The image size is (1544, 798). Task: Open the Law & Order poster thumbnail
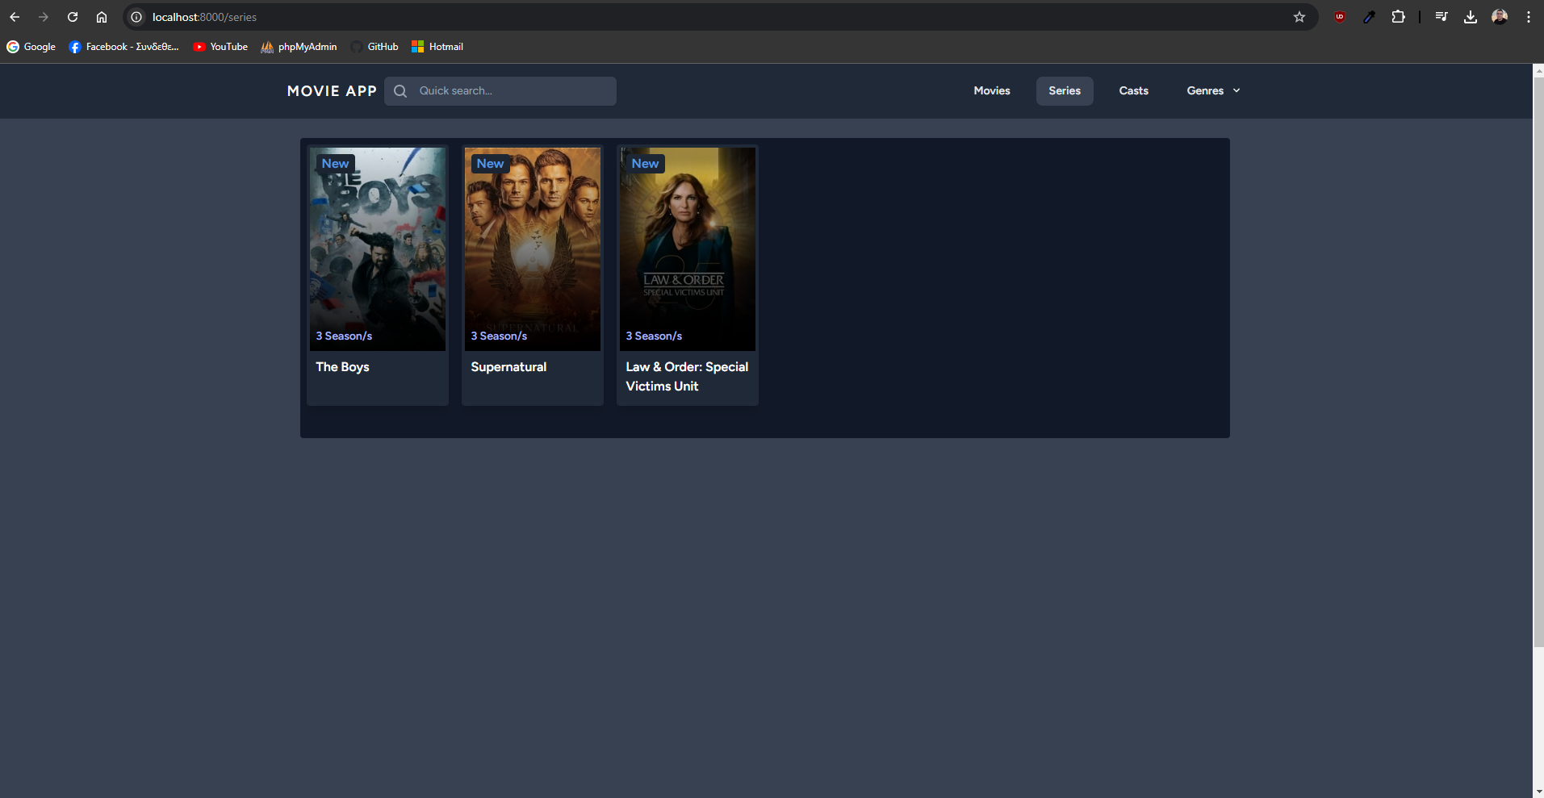pos(688,249)
